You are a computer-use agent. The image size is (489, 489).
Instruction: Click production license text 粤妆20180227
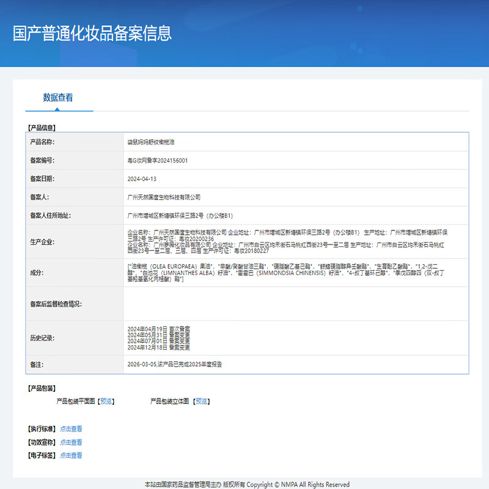point(251,251)
